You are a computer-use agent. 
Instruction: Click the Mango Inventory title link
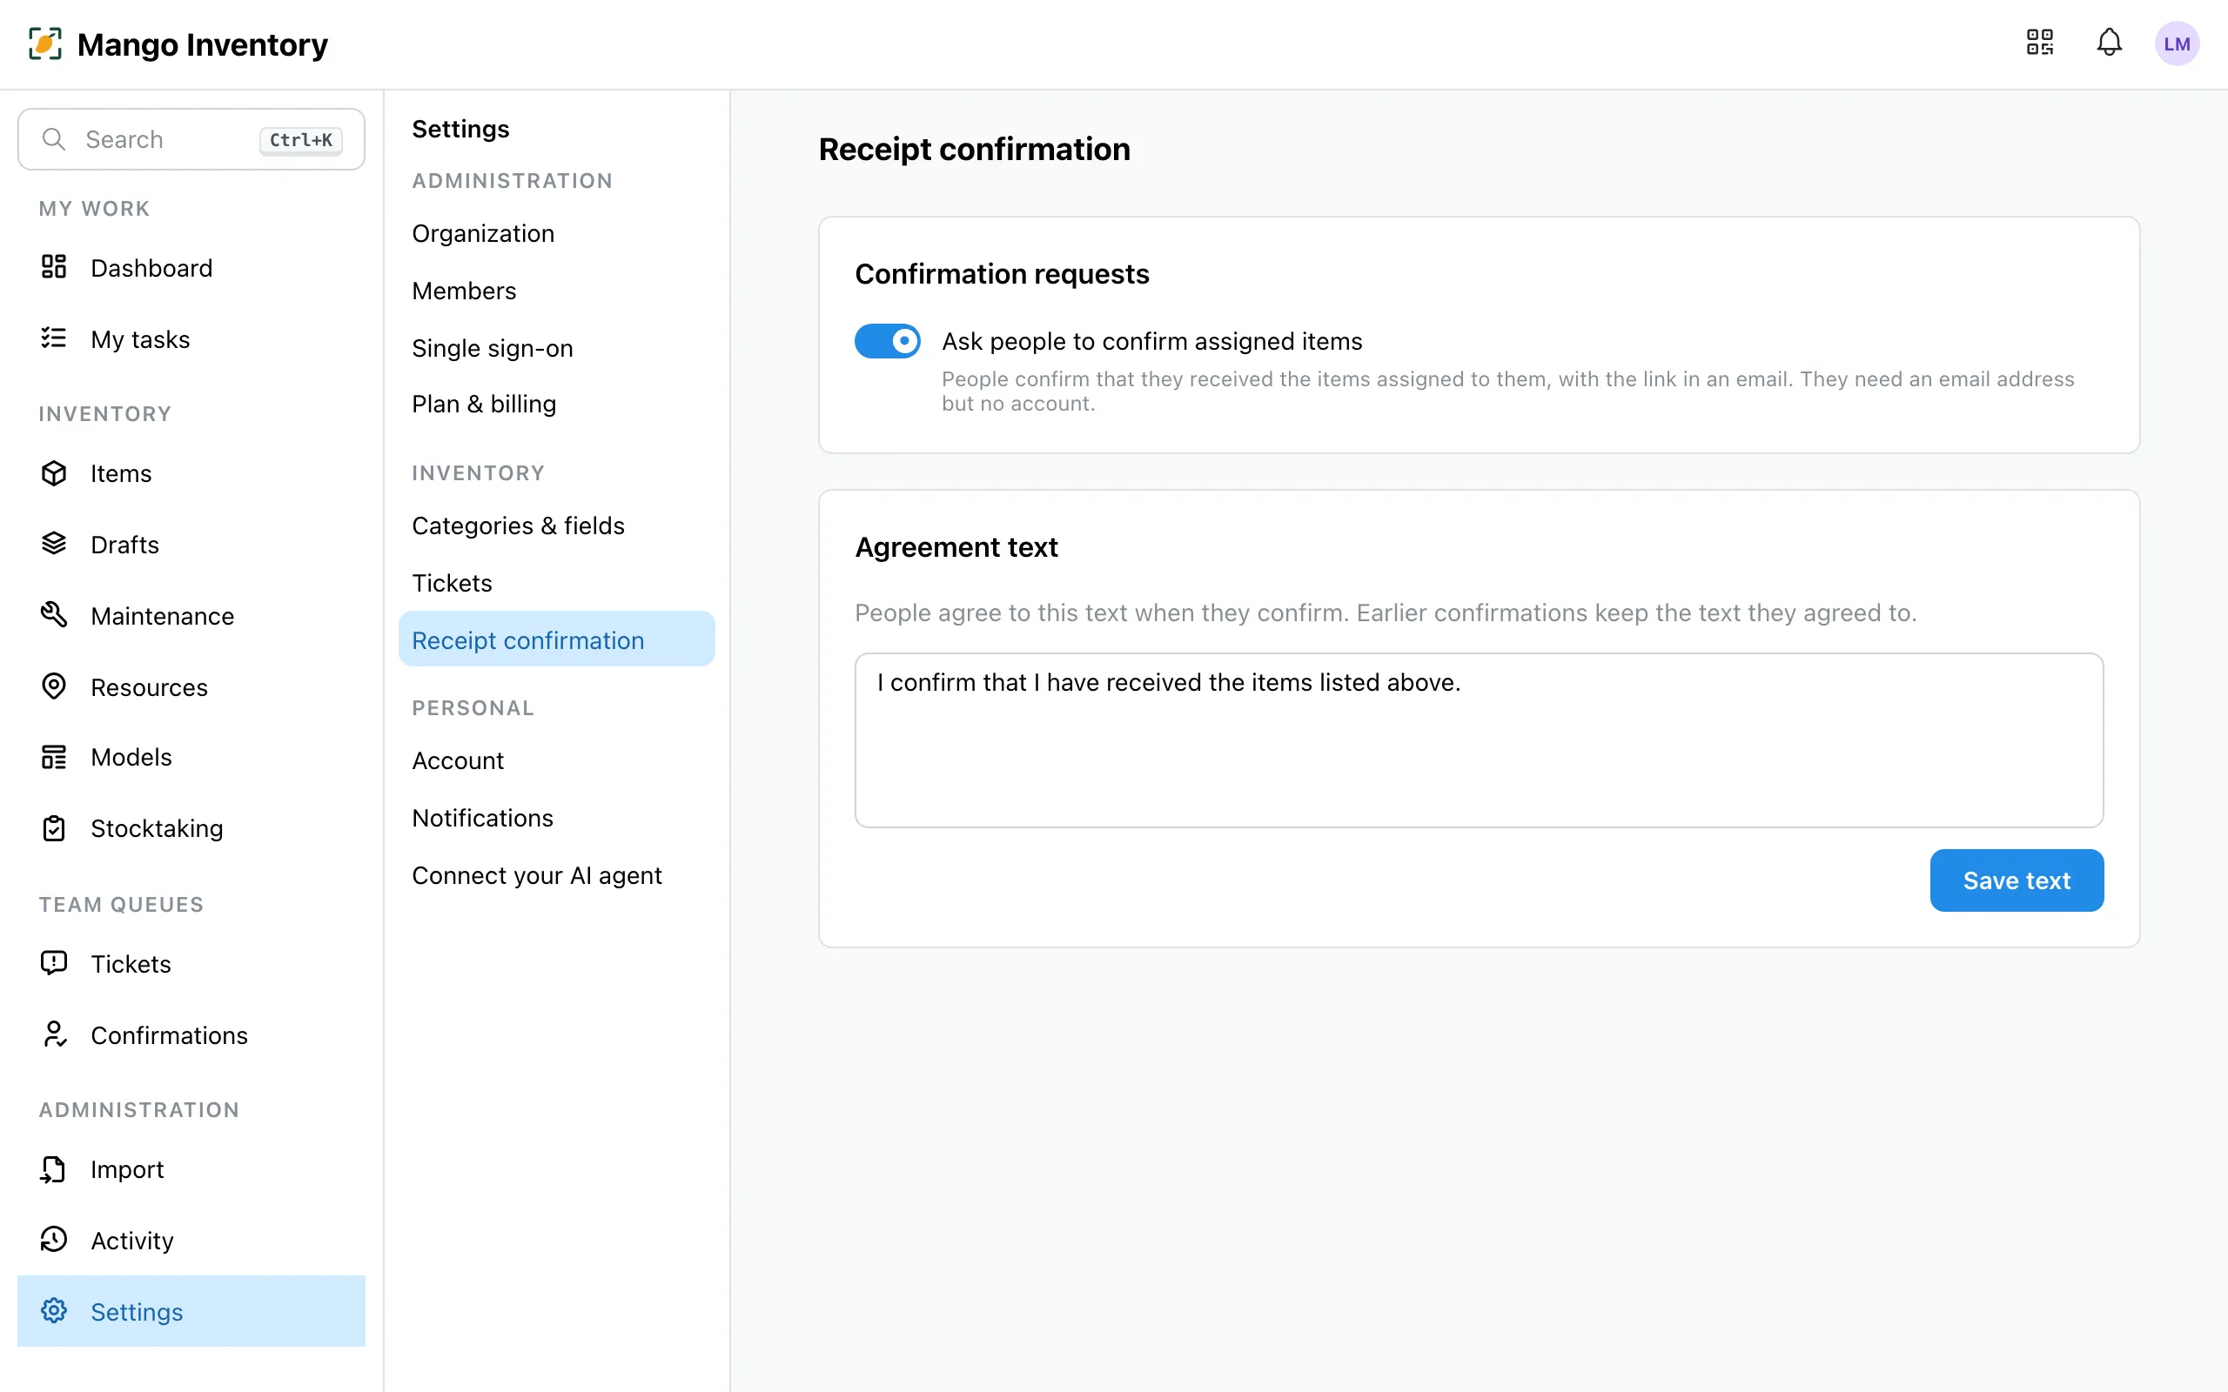203,43
